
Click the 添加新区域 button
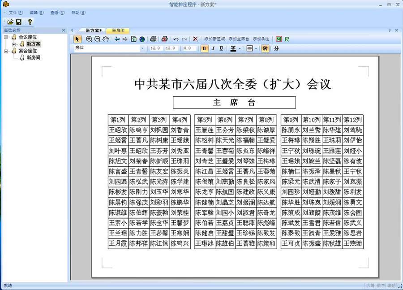click(x=215, y=39)
